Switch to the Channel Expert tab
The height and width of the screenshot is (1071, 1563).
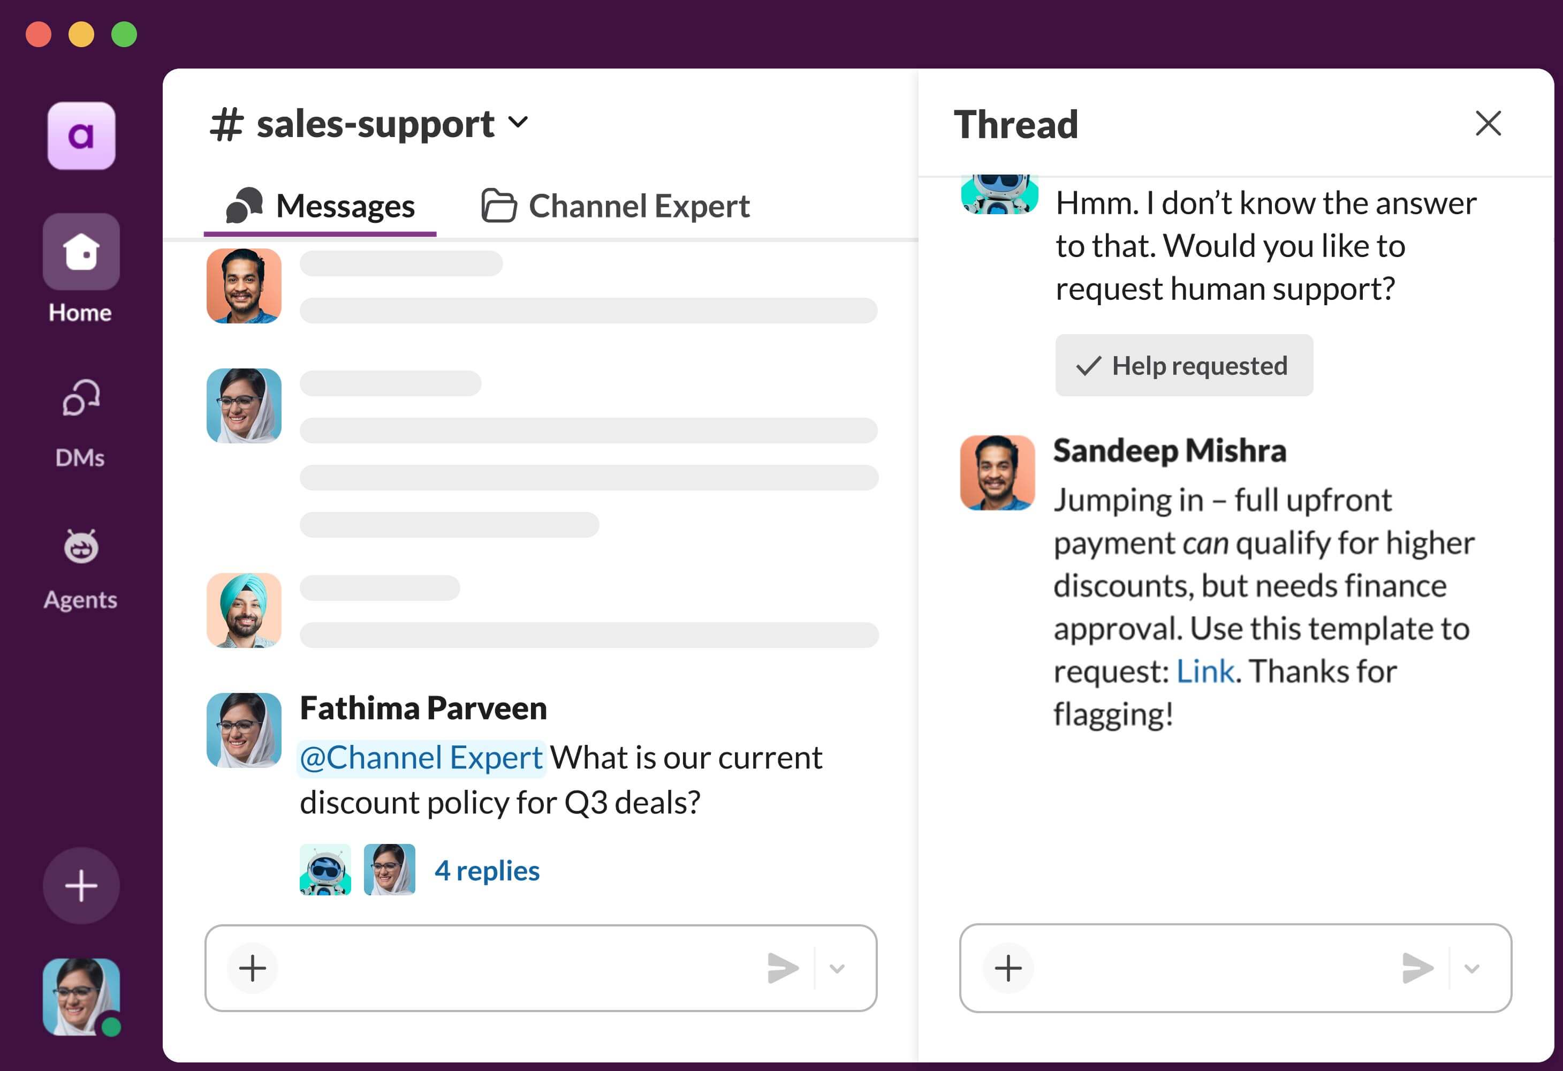click(616, 206)
